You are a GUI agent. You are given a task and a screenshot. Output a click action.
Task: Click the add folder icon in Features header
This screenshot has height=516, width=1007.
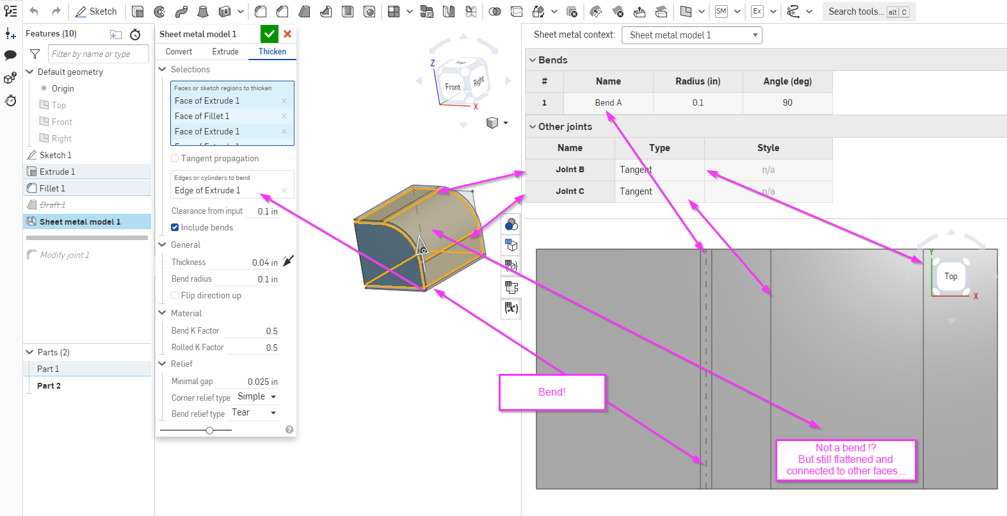pos(116,35)
